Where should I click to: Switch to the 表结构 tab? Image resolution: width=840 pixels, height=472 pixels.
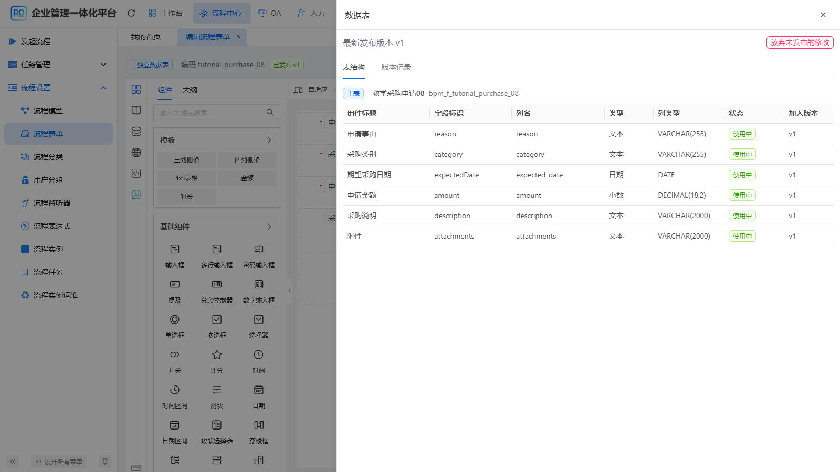tap(354, 67)
